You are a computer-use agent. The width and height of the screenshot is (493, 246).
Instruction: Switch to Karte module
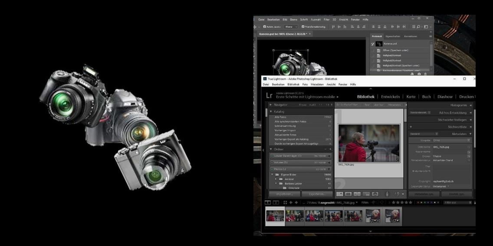(x=411, y=97)
